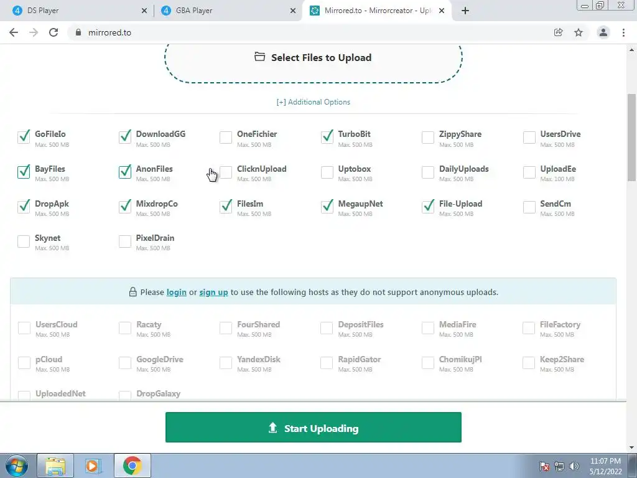637x478 pixels.
Task: Tick the DailyUploads host checkbox
Action: (428, 172)
